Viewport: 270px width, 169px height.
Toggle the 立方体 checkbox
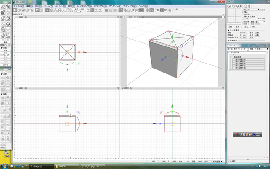[243, 22]
